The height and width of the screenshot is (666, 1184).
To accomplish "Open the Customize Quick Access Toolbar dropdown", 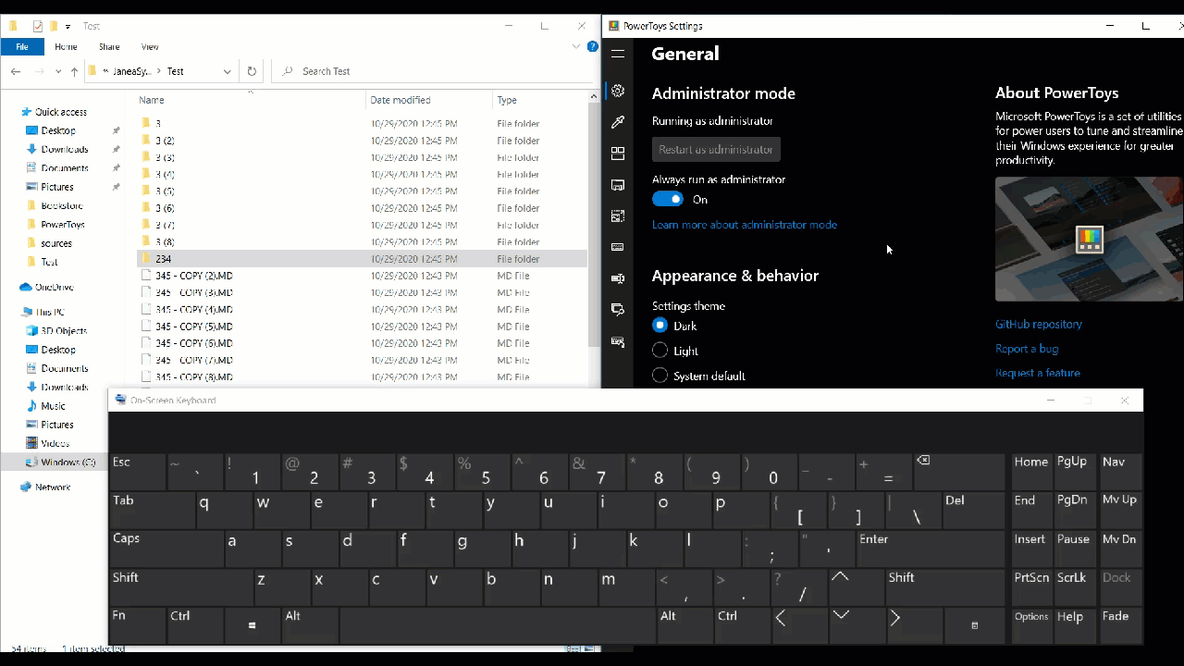I will point(68,26).
